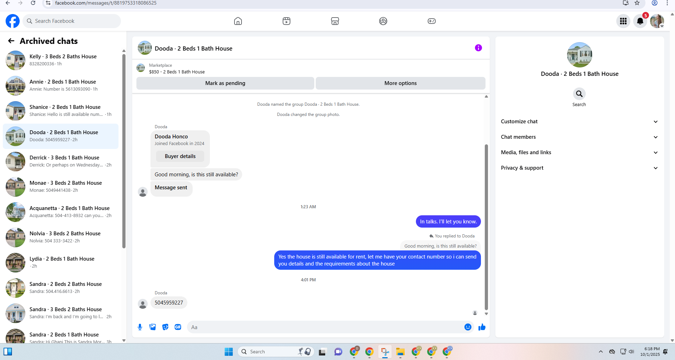
Task: Click the More options button
Action: click(400, 83)
